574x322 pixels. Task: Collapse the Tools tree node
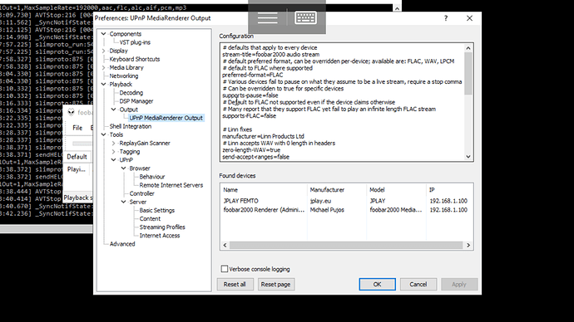coord(104,134)
